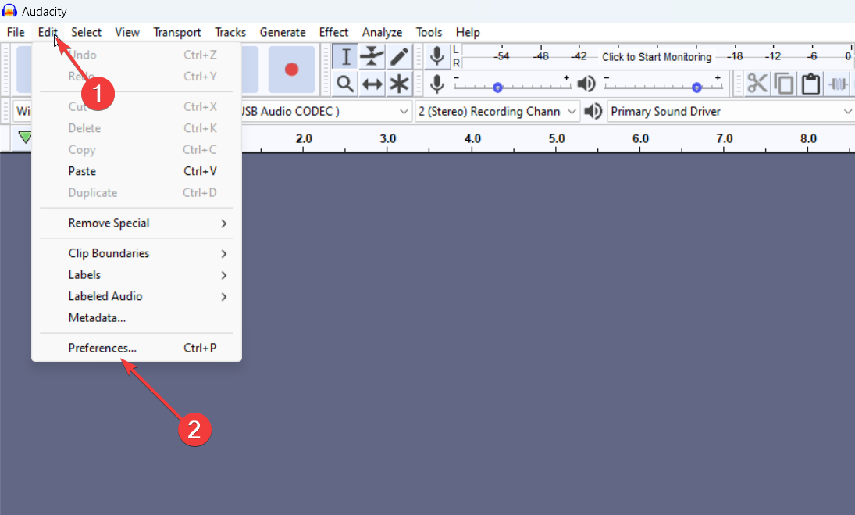
Task: Open the Tools menu
Action: pos(429,32)
